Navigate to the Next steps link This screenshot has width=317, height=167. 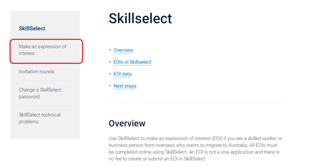pyautogui.click(x=125, y=86)
